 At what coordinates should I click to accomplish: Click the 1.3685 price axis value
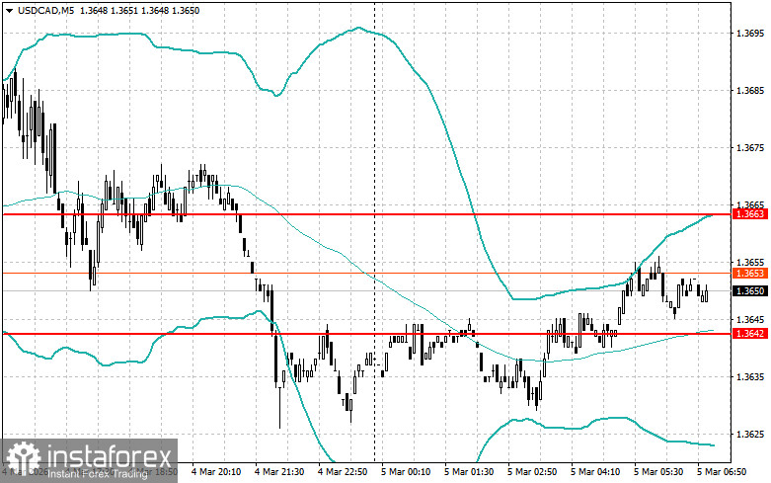point(750,91)
